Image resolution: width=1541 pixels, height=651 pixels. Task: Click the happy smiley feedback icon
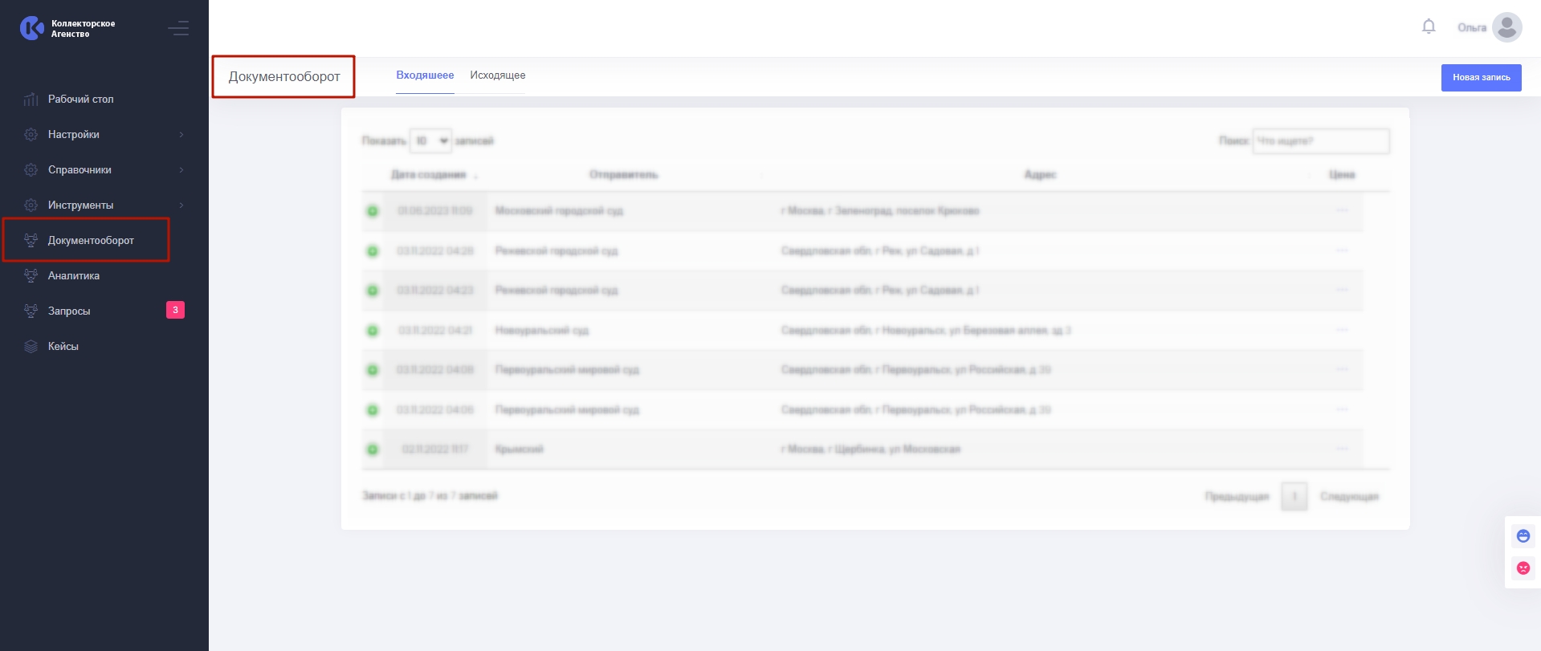click(1523, 535)
